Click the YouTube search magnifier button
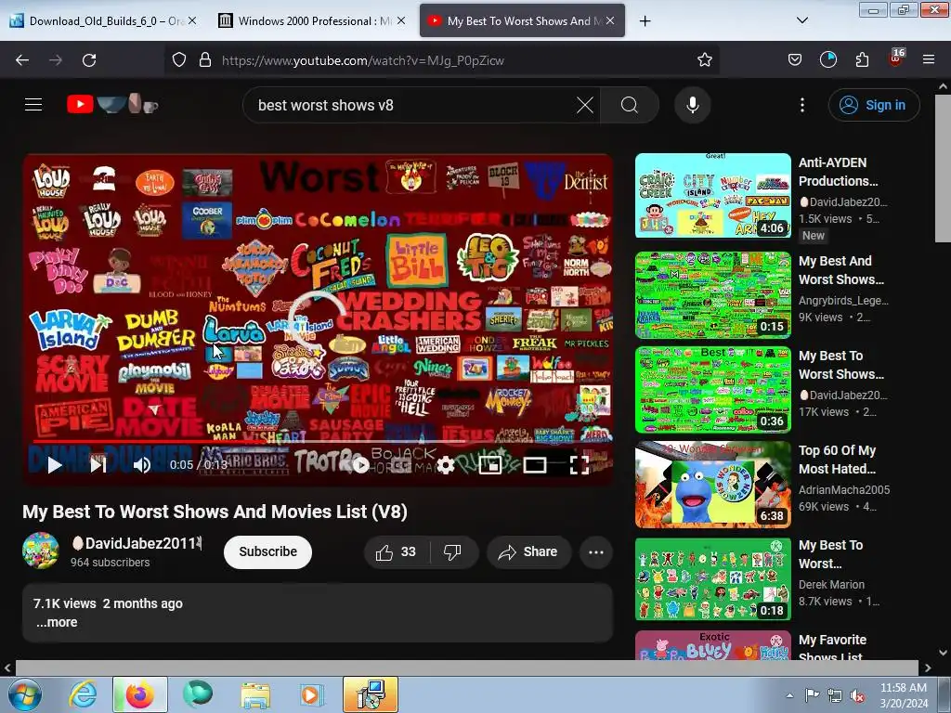This screenshot has height=713, width=951. pyautogui.click(x=630, y=105)
